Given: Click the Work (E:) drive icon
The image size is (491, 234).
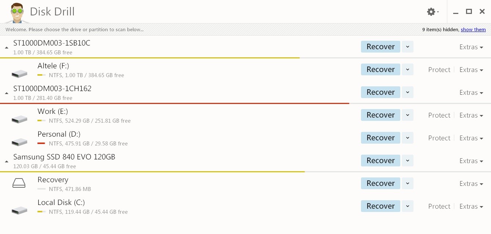Looking at the screenshot, I should (19, 119).
